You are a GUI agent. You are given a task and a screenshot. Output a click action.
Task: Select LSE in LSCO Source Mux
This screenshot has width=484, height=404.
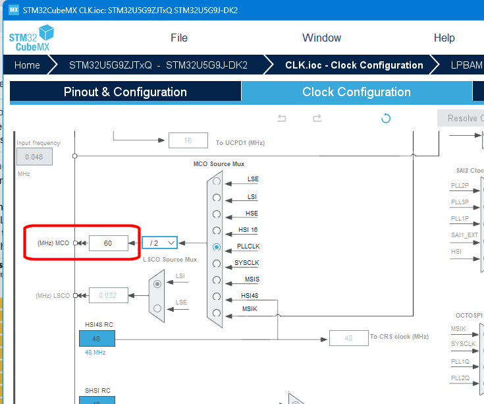coord(157,308)
